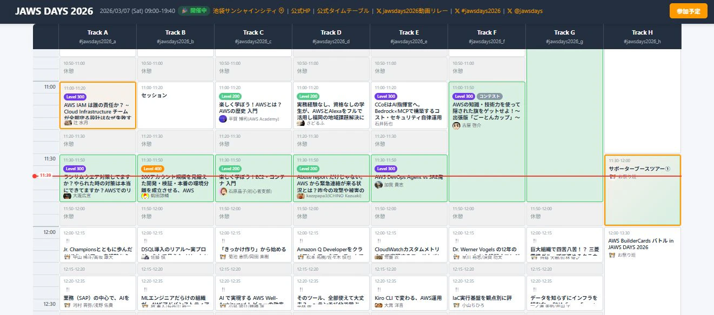Open the 公式タイムテーブル link
714x315 pixels.
343,11
